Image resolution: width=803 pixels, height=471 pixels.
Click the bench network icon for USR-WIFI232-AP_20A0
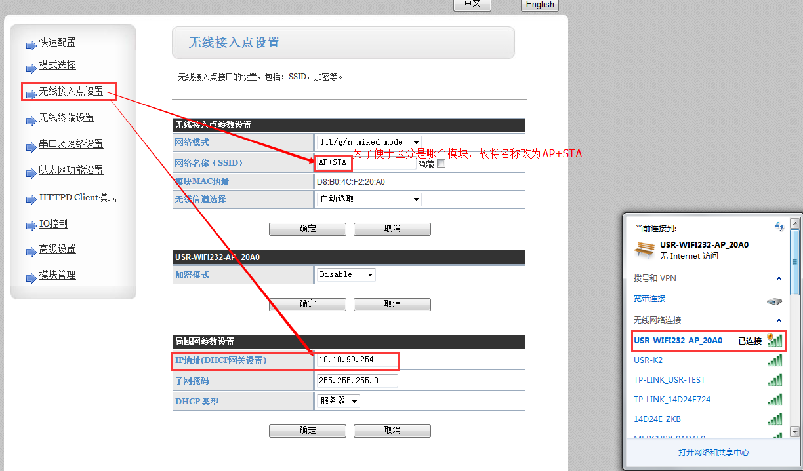645,250
